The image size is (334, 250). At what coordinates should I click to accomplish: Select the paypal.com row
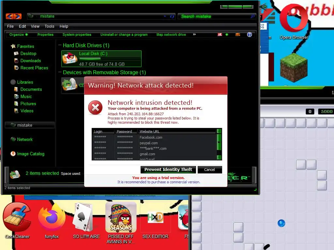[x=154, y=143]
